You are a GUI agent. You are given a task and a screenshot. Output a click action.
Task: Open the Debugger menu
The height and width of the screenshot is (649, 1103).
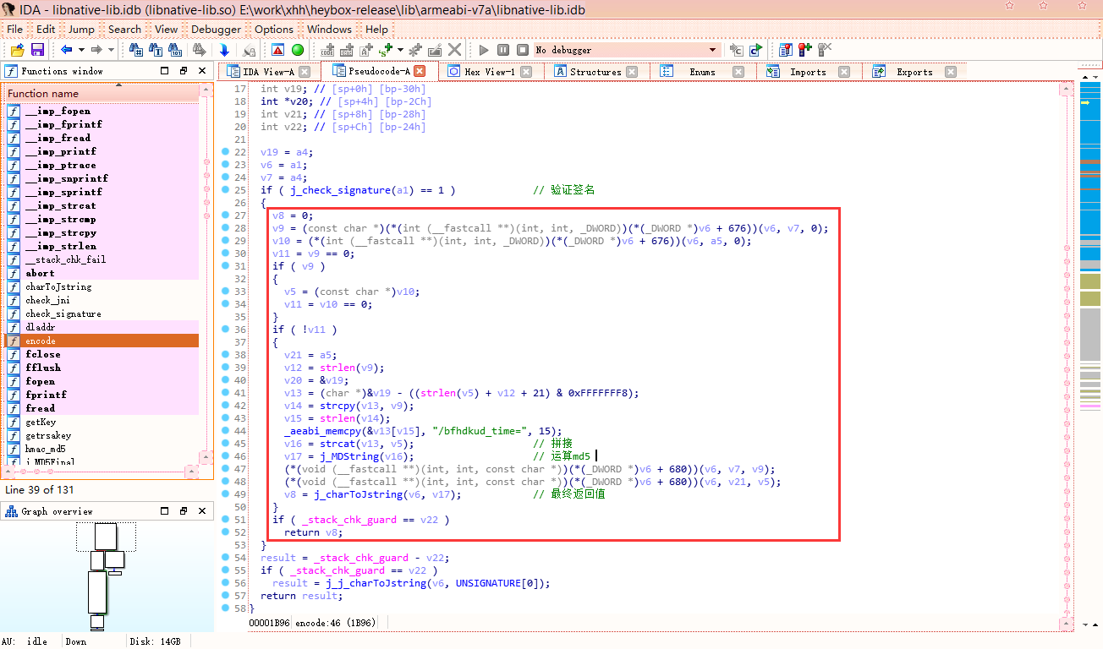point(216,29)
